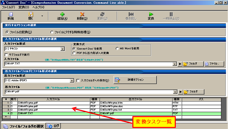Expand the arrow next to 開く

(42, 16)
